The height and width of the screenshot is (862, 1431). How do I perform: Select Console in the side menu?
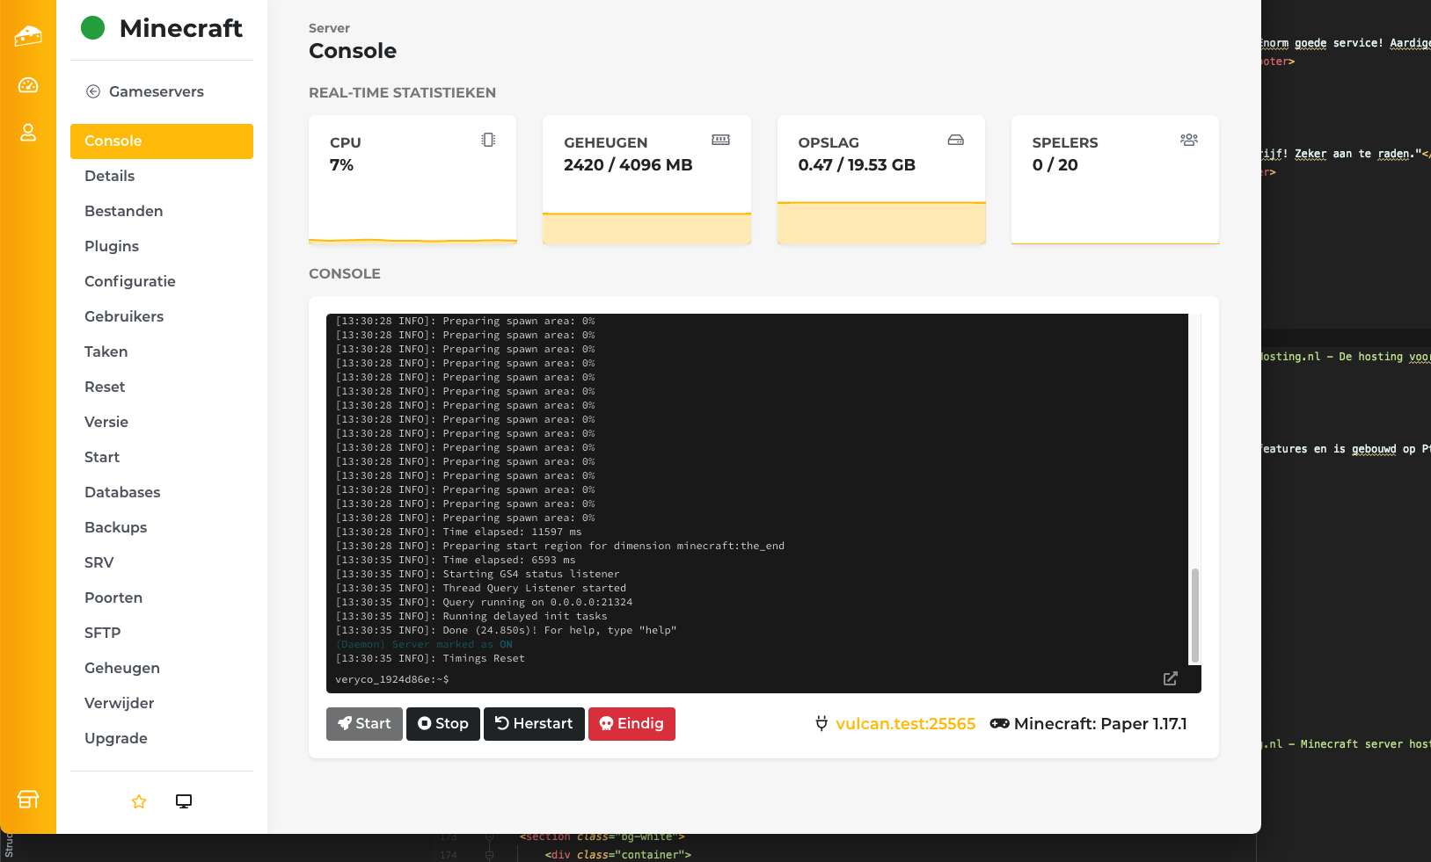coord(162,141)
